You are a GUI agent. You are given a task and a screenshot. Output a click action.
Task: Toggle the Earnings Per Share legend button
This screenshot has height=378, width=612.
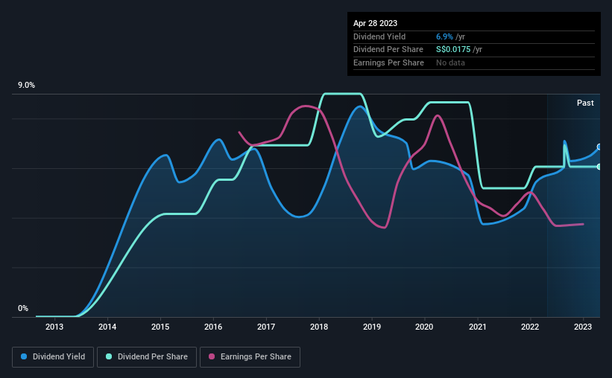tap(250, 357)
